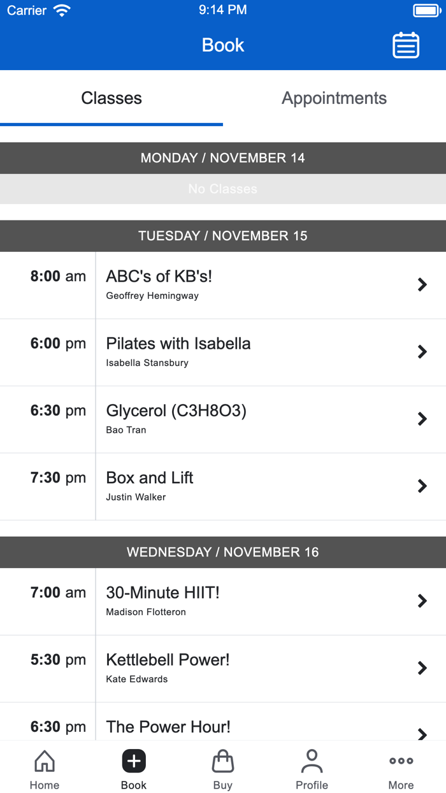Expand ABC's of KB's! class chevron
The height and width of the screenshot is (793, 446).
pyautogui.click(x=422, y=285)
